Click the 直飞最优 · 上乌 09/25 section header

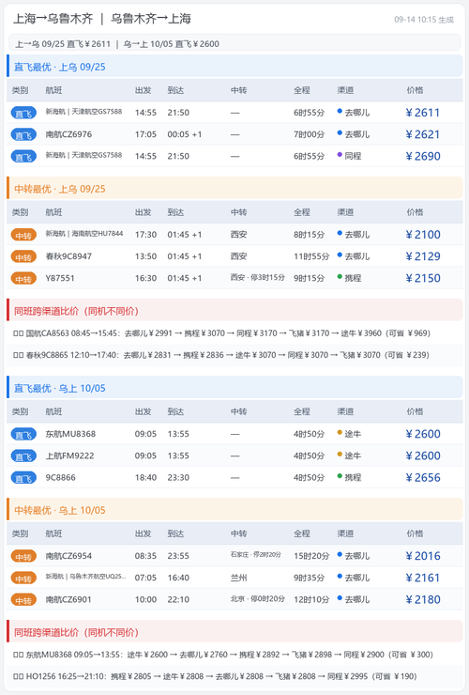[x=234, y=67]
